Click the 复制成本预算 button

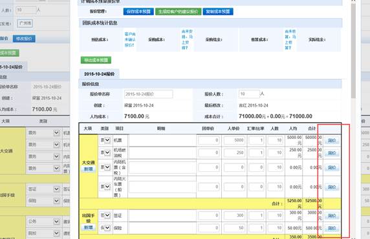click(x=218, y=12)
